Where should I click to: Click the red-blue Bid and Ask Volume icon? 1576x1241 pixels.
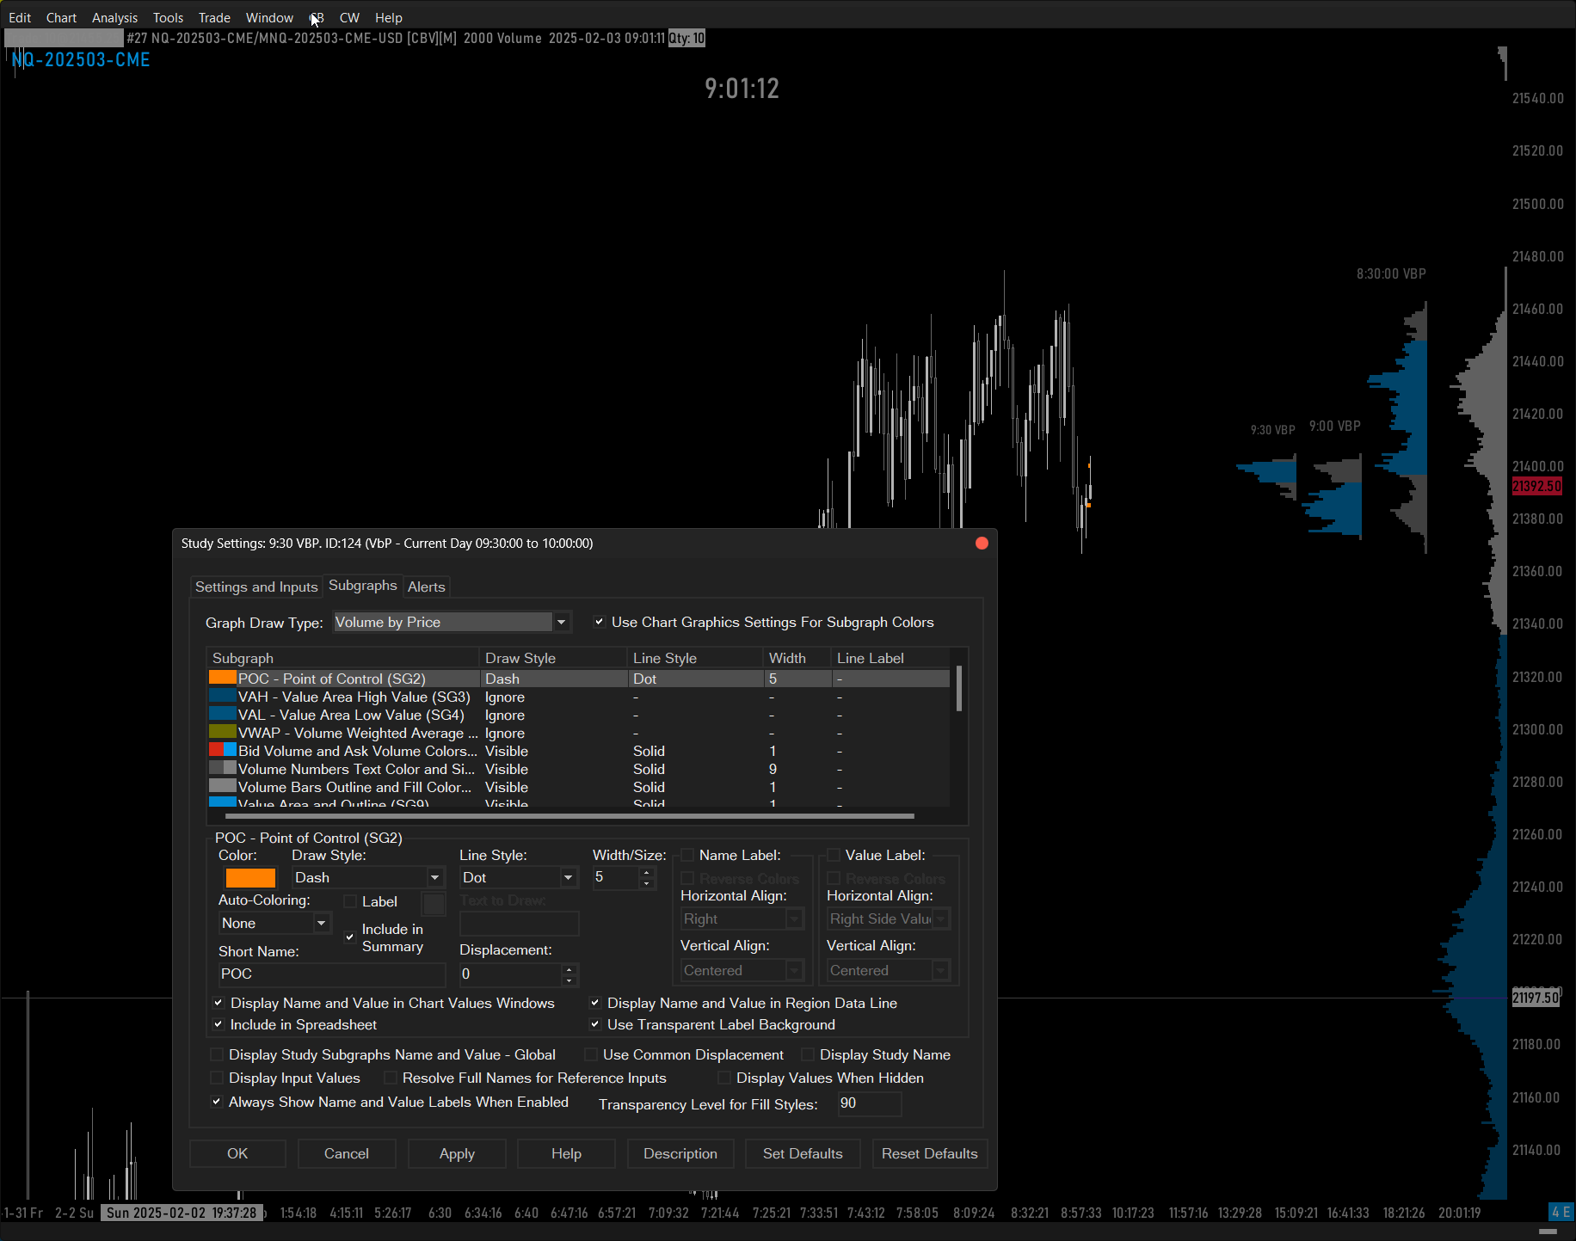pyautogui.click(x=222, y=751)
